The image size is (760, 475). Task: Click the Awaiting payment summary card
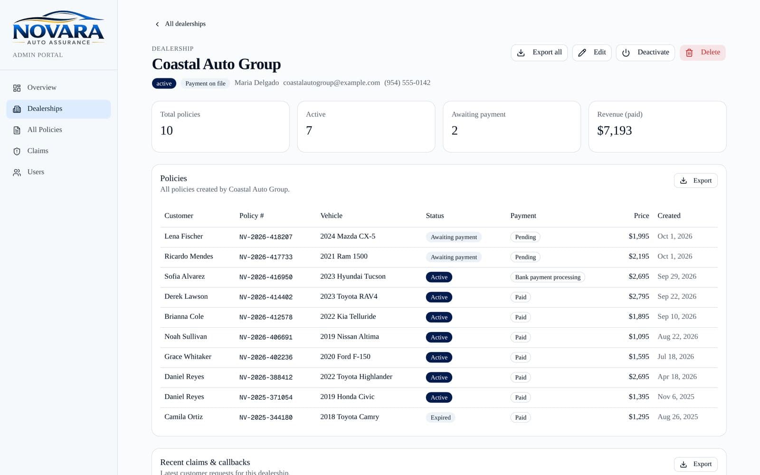tap(512, 126)
